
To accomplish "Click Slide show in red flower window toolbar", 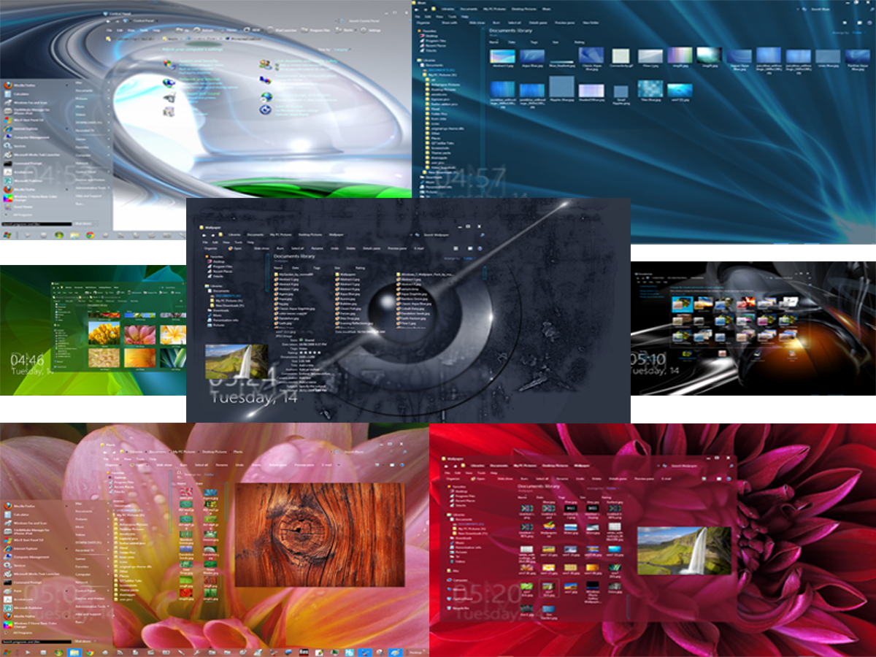I will [x=504, y=479].
